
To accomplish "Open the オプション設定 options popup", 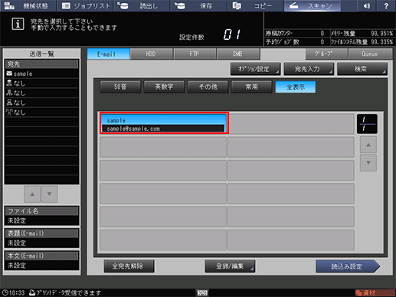I will pos(255,69).
